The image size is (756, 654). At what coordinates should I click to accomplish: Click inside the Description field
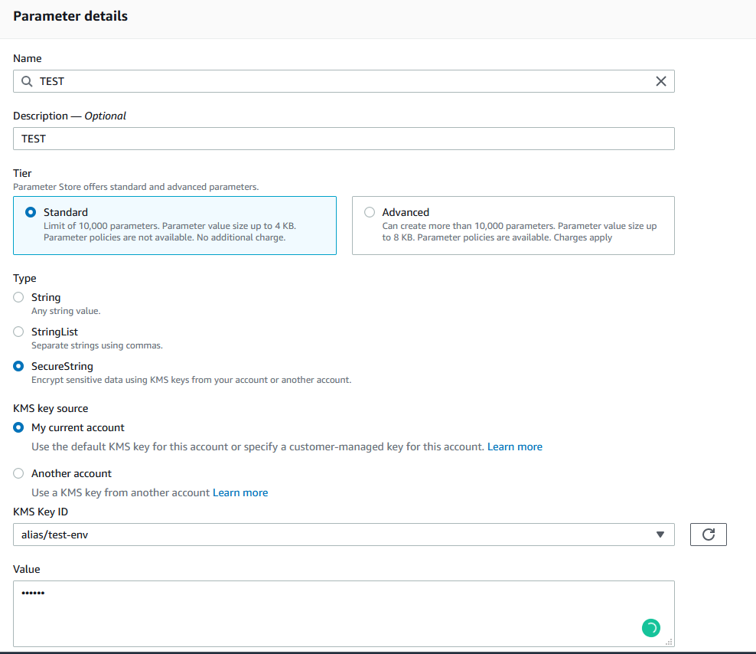(x=343, y=139)
